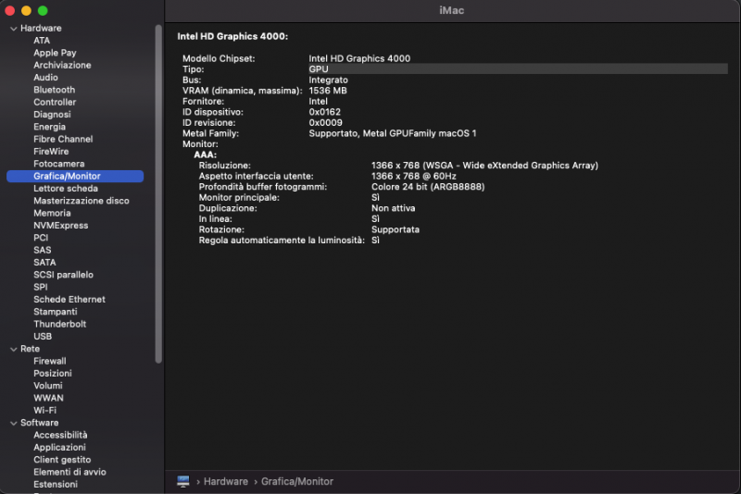Viewport: 741px width, 494px height.
Task: Click the yellow minimize window button
Action: coord(27,10)
